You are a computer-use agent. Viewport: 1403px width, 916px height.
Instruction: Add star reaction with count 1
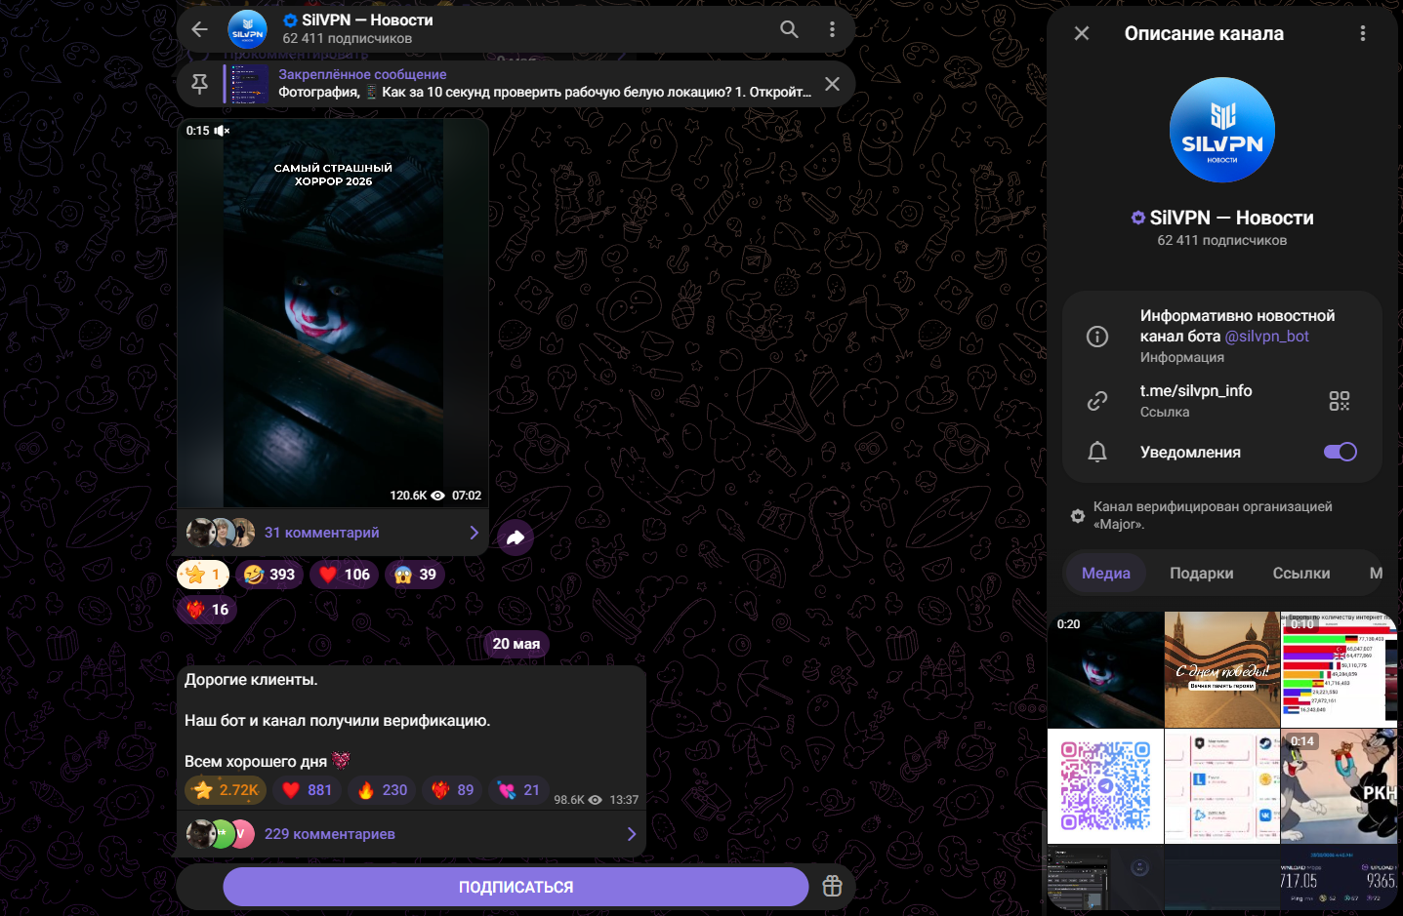point(203,575)
